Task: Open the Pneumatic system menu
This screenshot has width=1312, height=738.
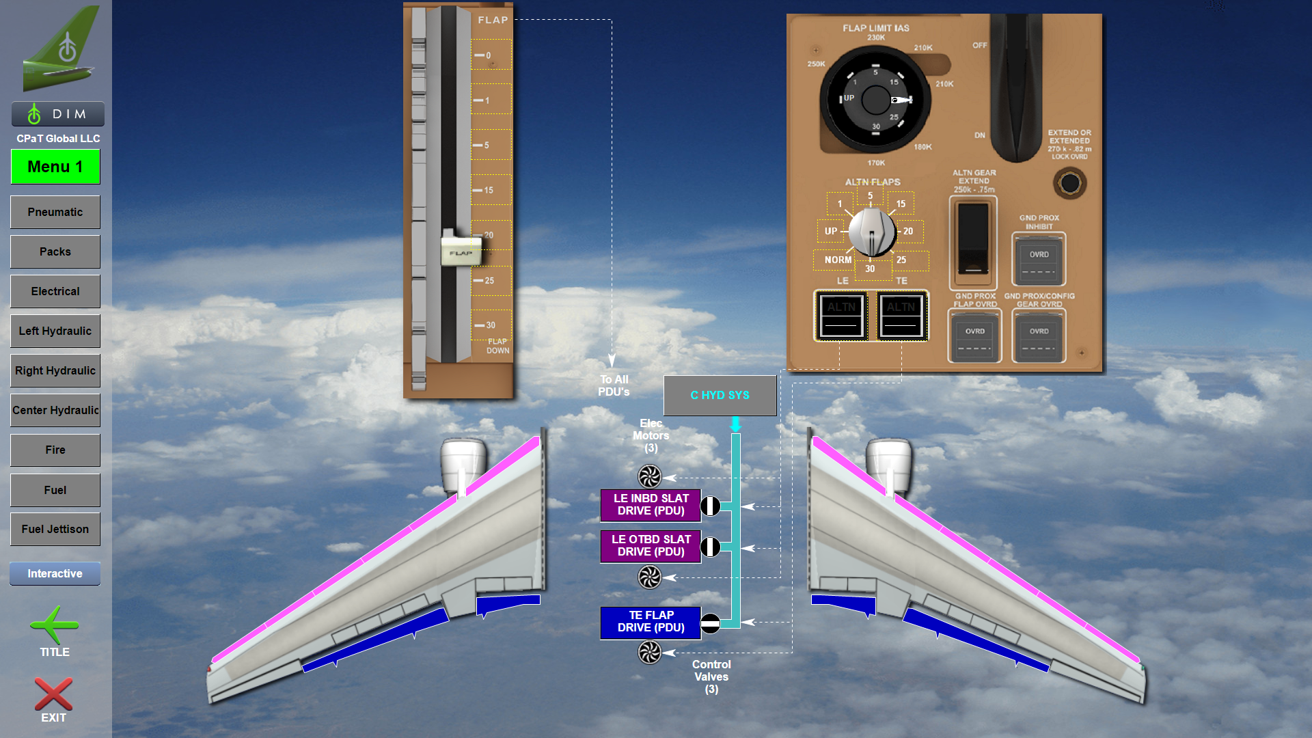Action: click(x=55, y=212)
